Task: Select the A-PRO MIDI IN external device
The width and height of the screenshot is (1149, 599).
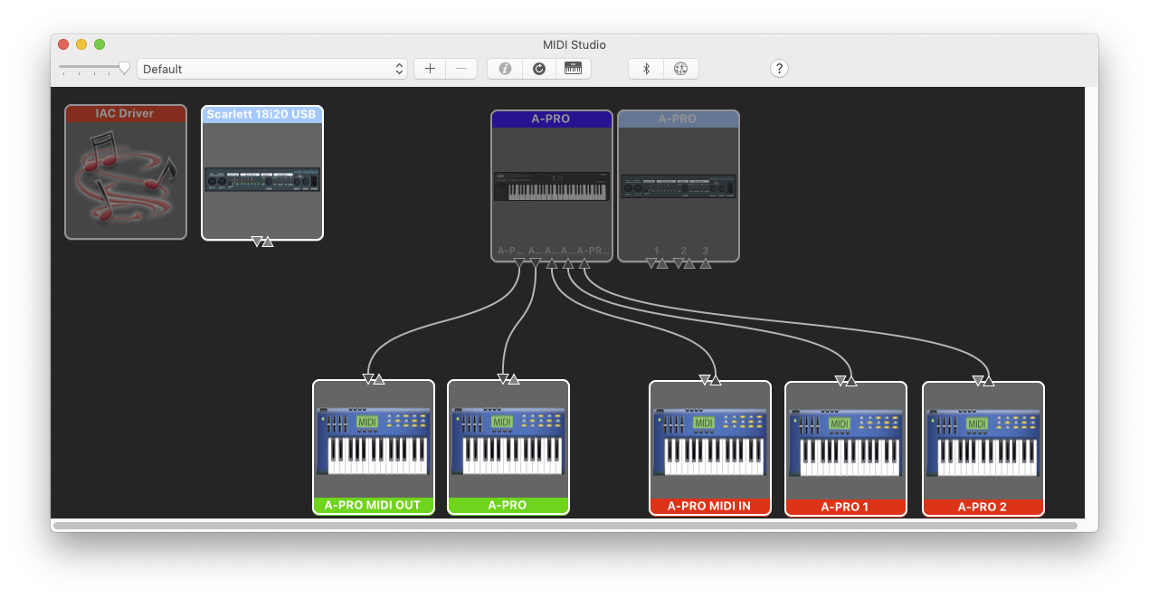Action: pyautogui.click(x=710, y=448)
